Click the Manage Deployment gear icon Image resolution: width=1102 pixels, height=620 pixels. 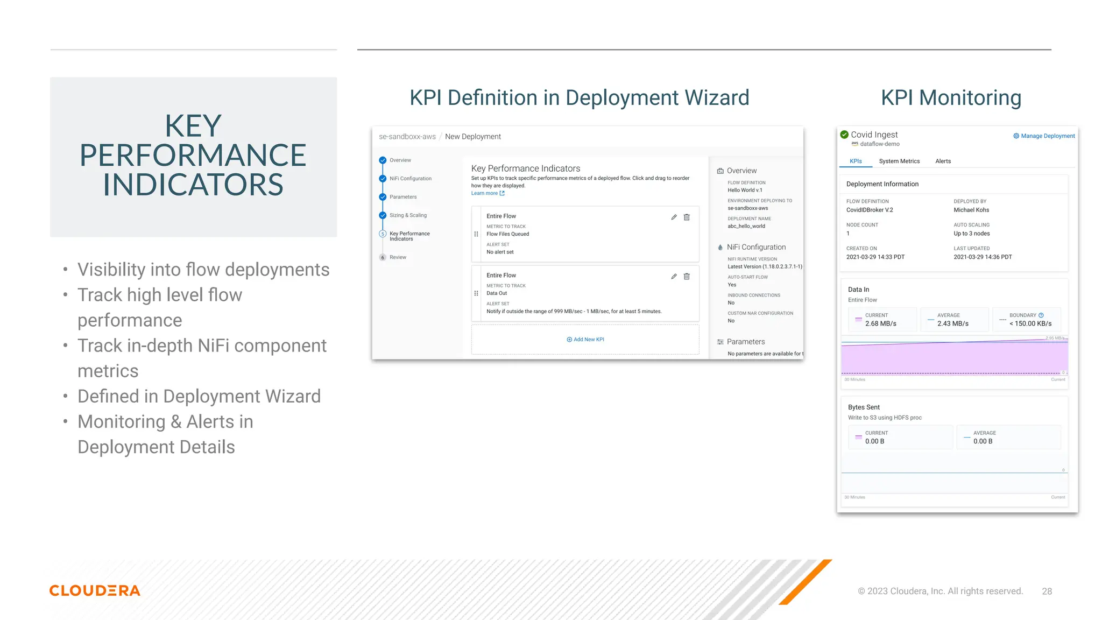pyautogui.click(x=1016, y=136)
